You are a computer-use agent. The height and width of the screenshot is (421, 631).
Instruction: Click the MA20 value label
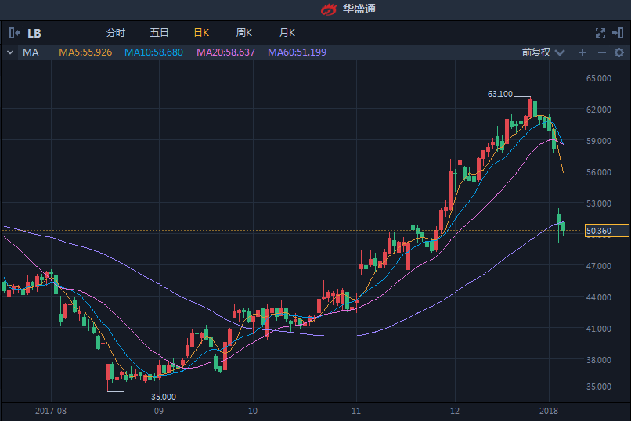pos(225,52)
